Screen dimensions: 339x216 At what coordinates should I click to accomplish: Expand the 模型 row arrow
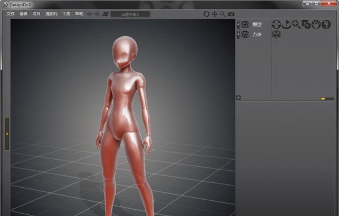(x=238, y=24)
